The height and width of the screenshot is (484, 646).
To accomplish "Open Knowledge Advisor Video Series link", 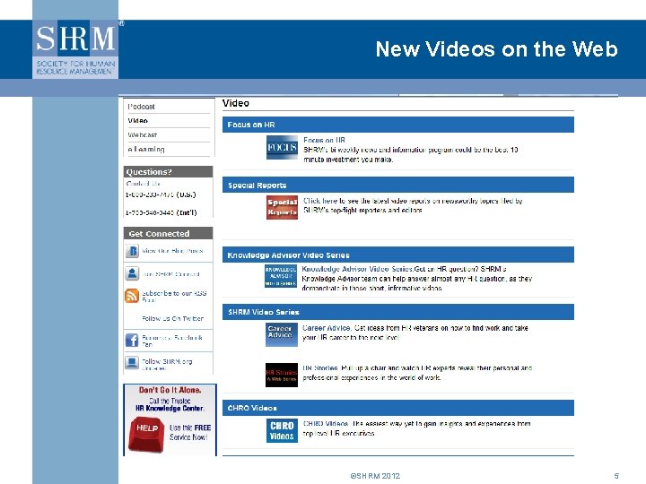I will click(x=358, y=269).
